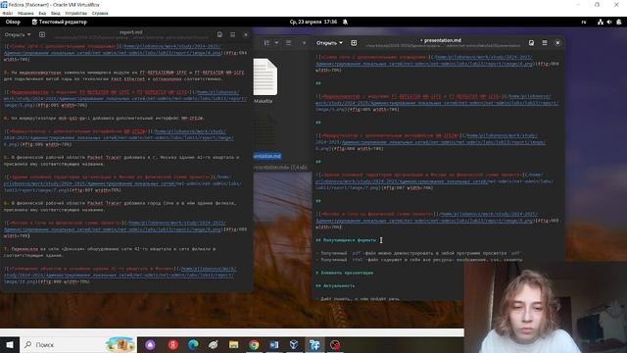
Task: Click save icon in report.md window
Action: pos(219,35)
